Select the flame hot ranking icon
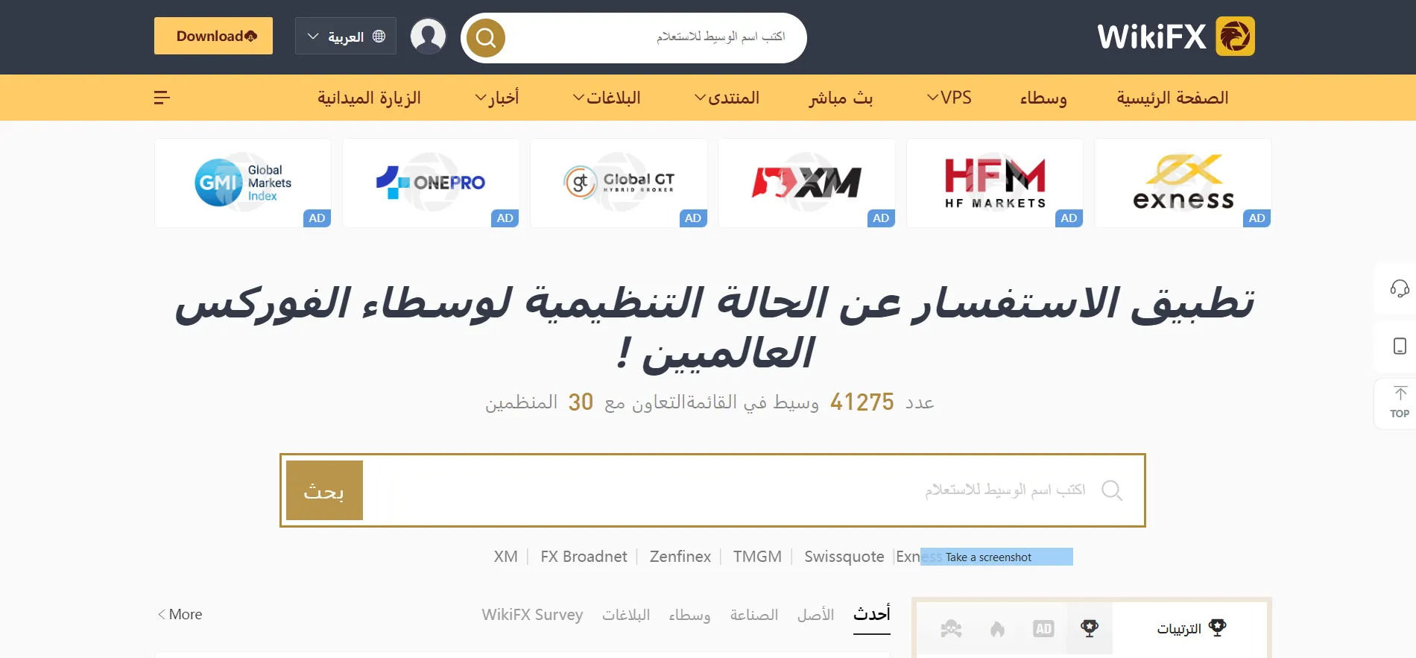1416x658 pixels. click(997, 629)
